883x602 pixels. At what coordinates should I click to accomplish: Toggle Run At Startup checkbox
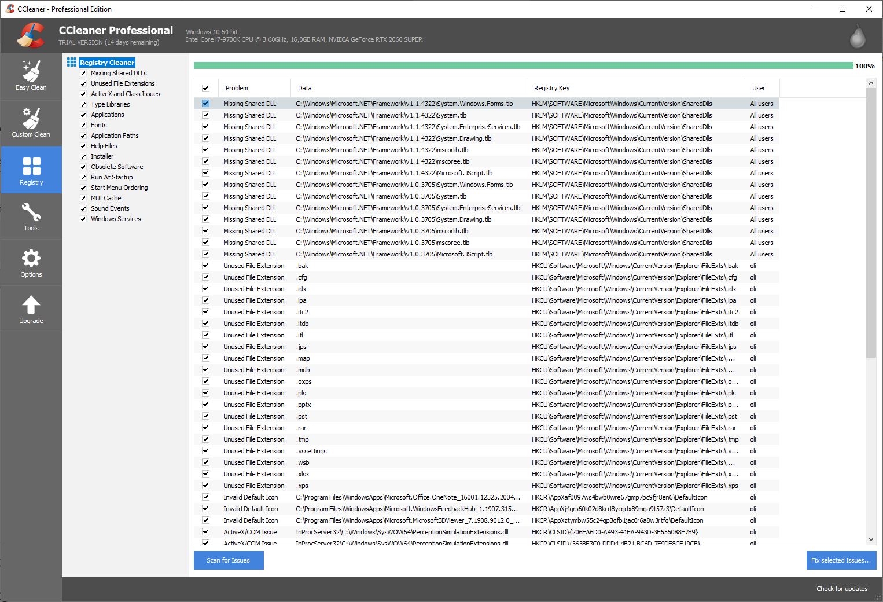point(83,177)
